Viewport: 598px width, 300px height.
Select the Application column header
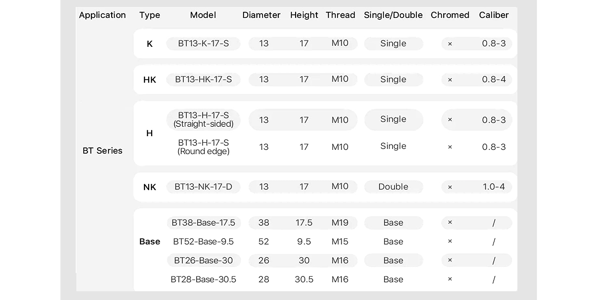pos(102,15)
